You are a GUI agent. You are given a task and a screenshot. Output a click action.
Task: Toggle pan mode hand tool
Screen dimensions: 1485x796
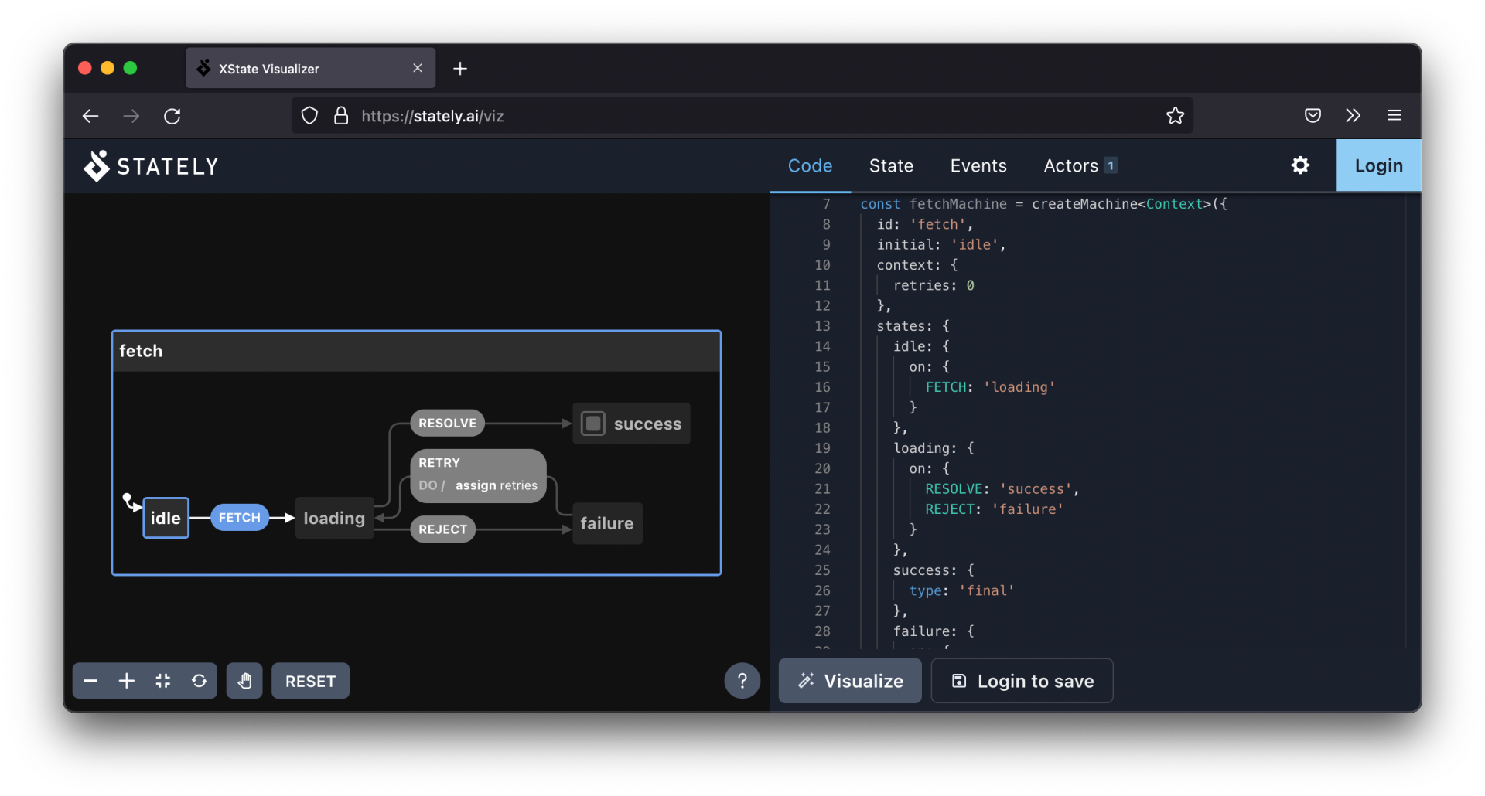[244, 681]
